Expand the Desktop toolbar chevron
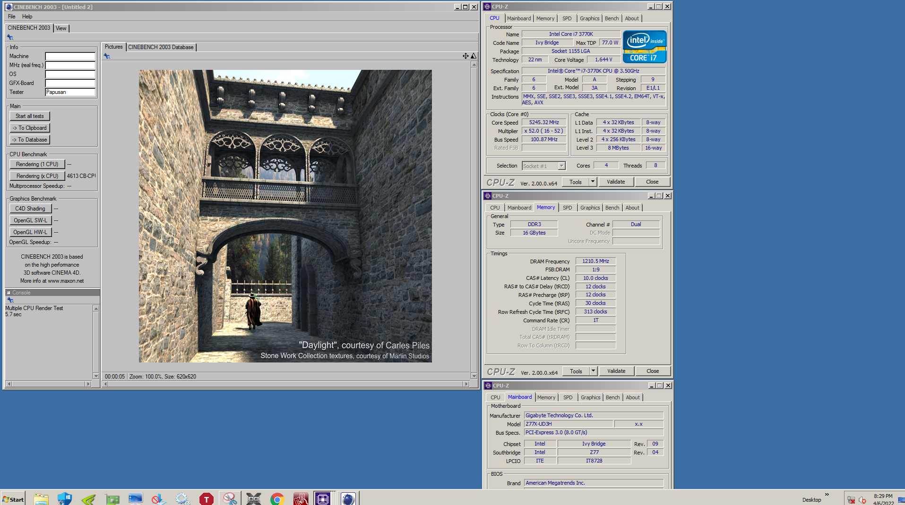 pyautogui.click(x=827, y=495)
